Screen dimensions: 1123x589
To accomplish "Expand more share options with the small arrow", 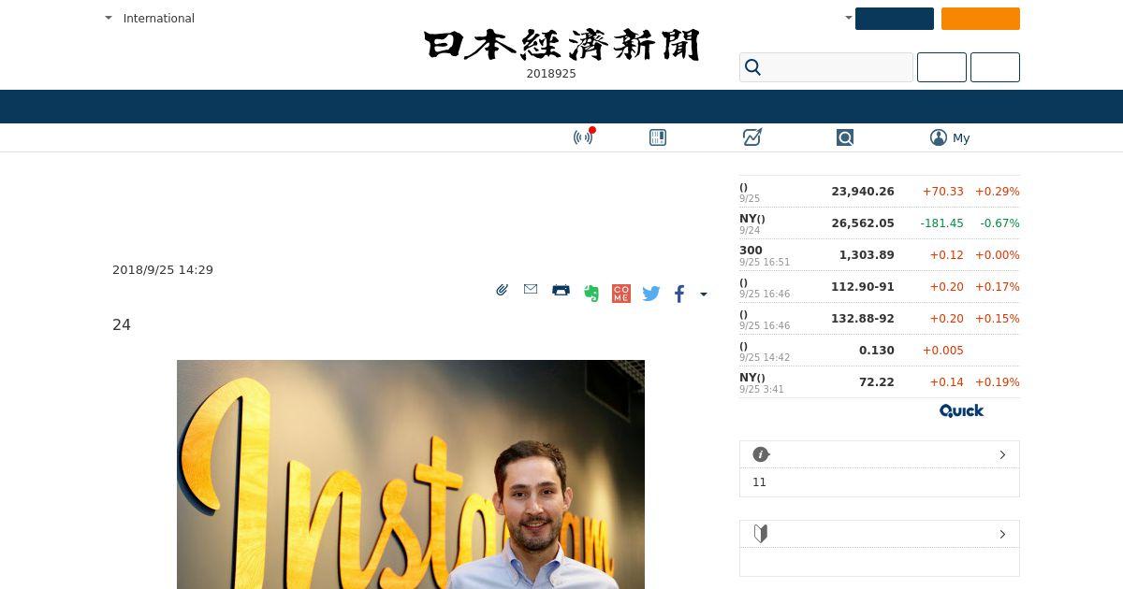I will pyautogui.click(x=704, y=294).
